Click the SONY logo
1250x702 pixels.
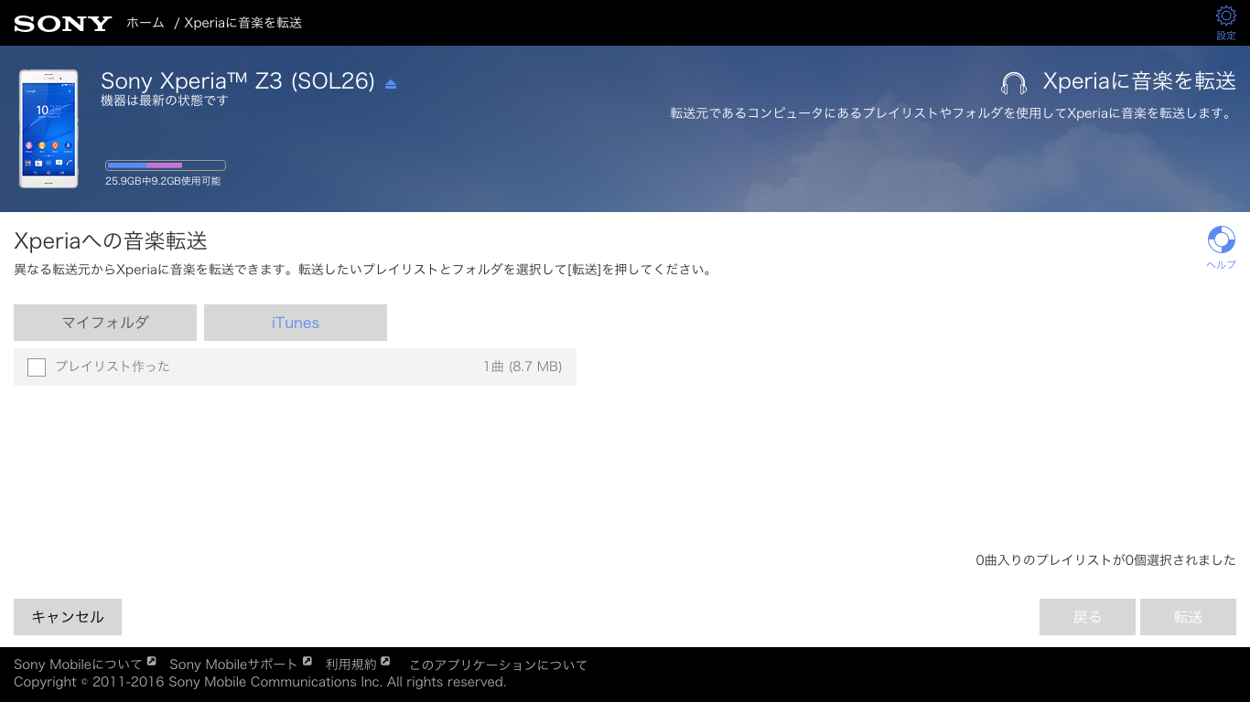coord(62,24)
